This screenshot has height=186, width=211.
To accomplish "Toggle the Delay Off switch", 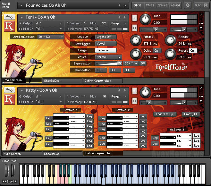I will point(157,51).
